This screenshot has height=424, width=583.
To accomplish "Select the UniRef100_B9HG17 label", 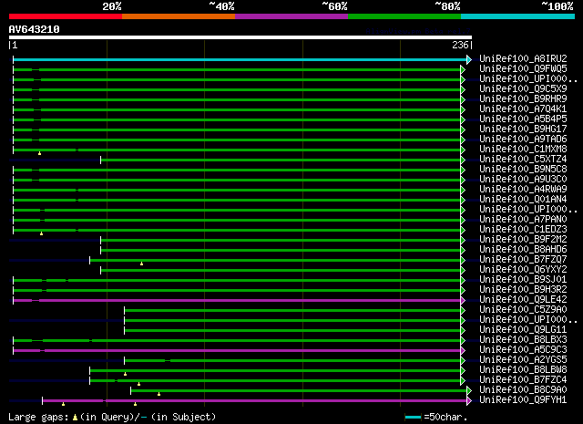I will (x=523, y=129).
